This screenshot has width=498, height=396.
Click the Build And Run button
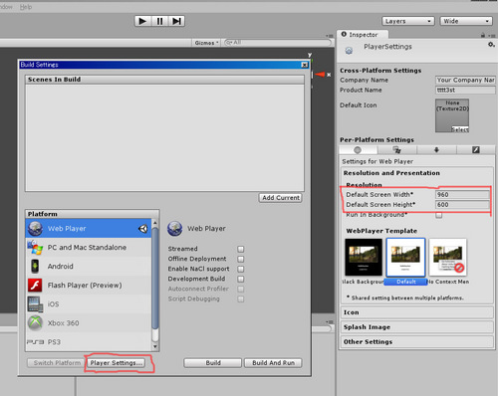point(273,363)
